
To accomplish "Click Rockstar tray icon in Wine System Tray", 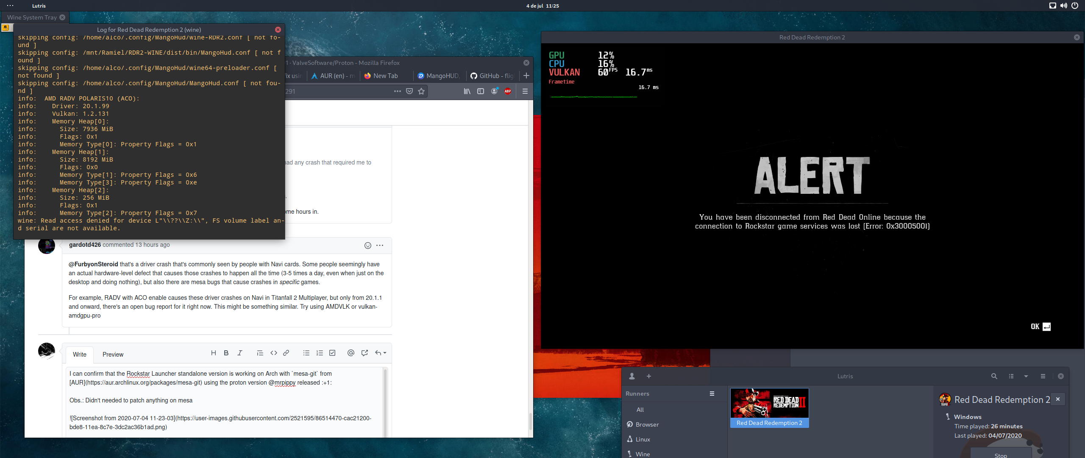I will pos(6,27).
